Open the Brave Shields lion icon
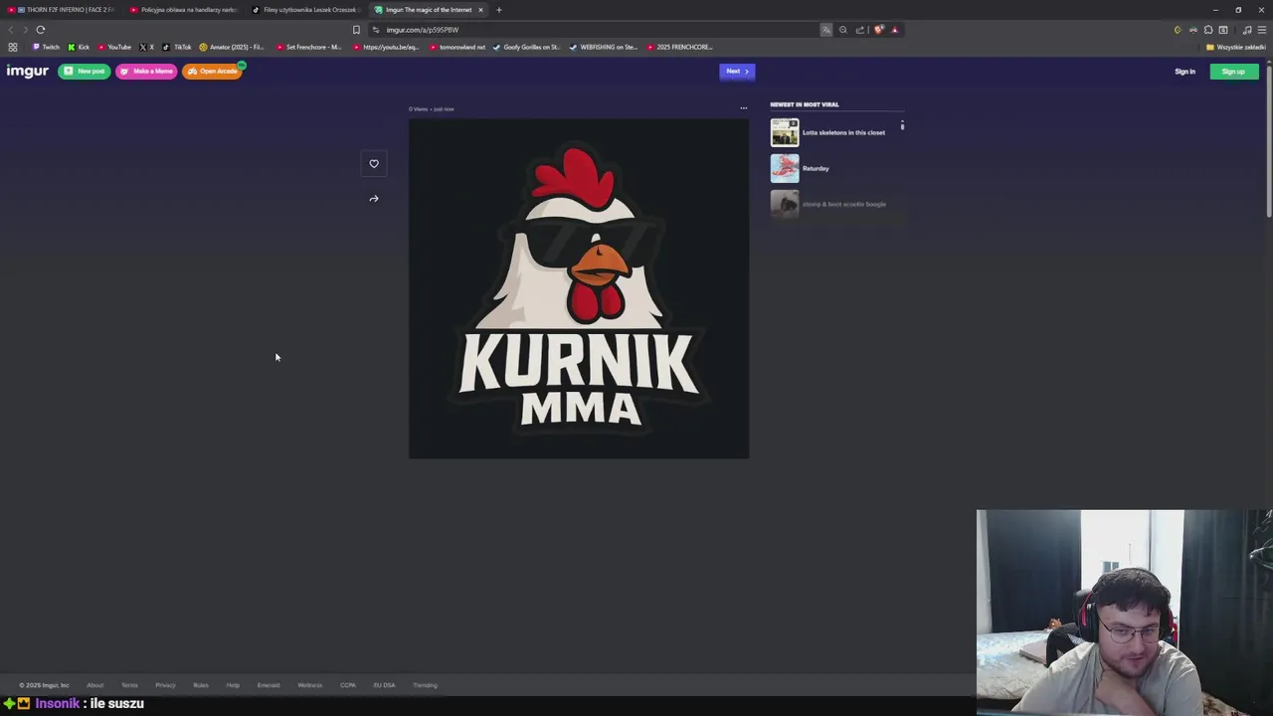The width and height of the screenshot is (1273, 716). point(879,30)
